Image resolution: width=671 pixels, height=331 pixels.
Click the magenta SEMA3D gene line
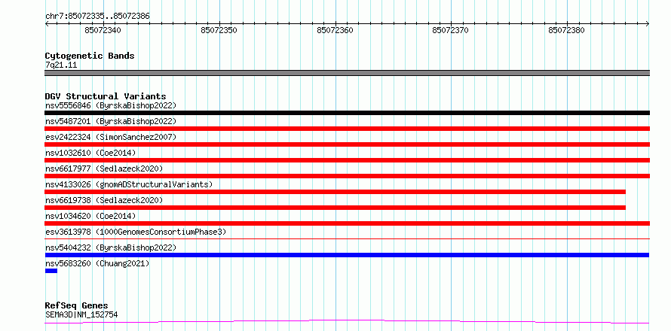347,322
